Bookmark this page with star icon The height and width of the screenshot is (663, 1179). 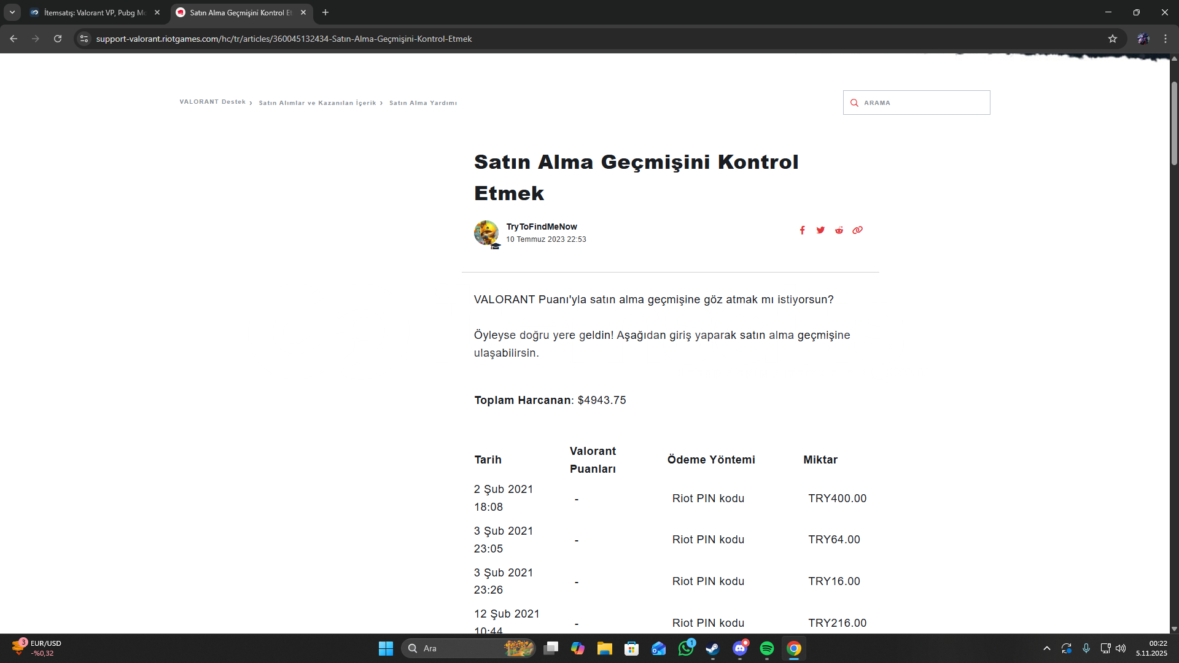[x=1113, y=39]
